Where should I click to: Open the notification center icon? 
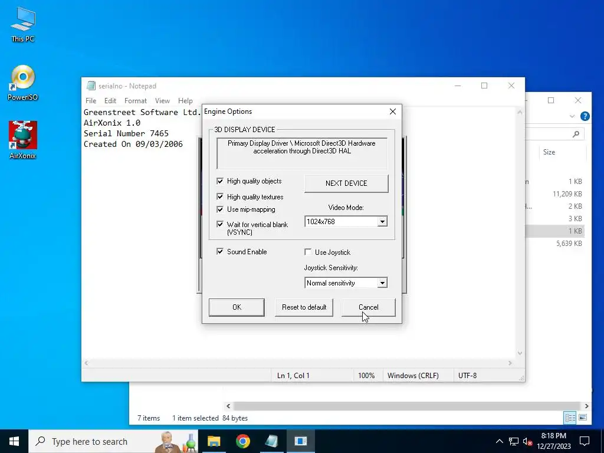pos(585,441)
